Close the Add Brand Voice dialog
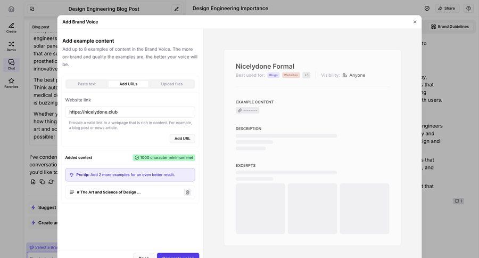 coord(415,22)
